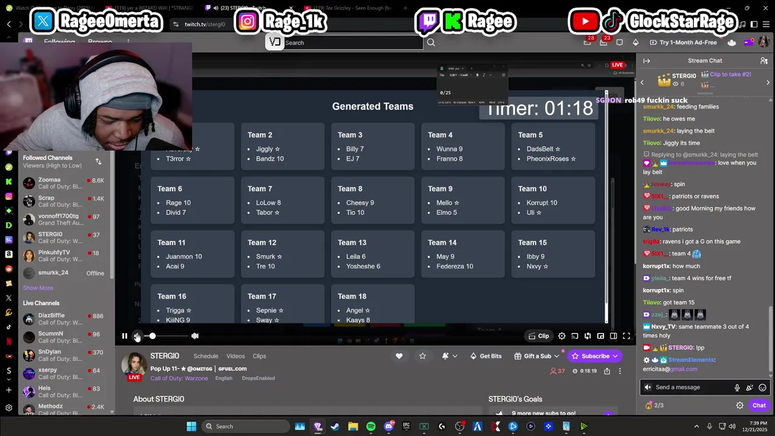Viewport: 775px width, 436px height.
Task: Adjust the player volume slider
Action: click(x=166, y=336)
